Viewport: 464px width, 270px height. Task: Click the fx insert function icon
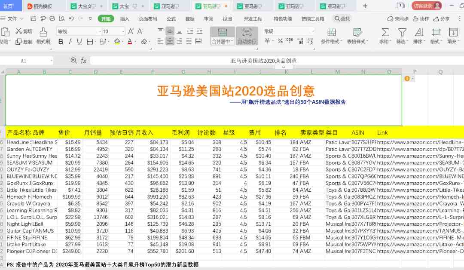83,61
